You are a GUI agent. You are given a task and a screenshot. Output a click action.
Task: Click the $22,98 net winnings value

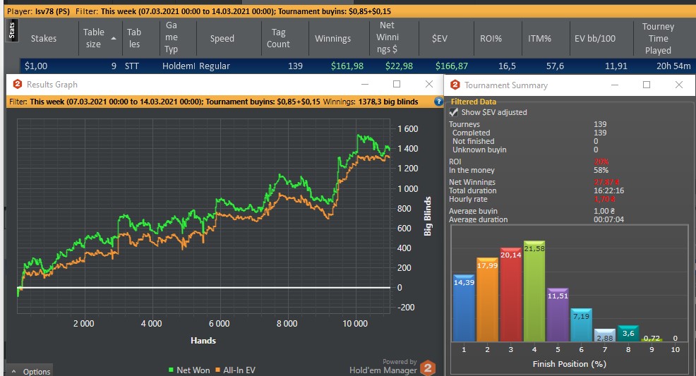coord(399,66)
